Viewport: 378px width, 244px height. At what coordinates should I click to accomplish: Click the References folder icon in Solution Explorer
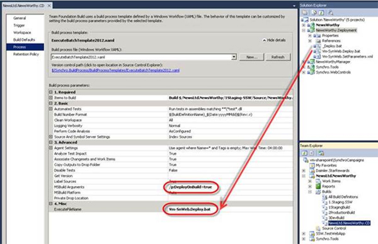(x=318, y=41)
